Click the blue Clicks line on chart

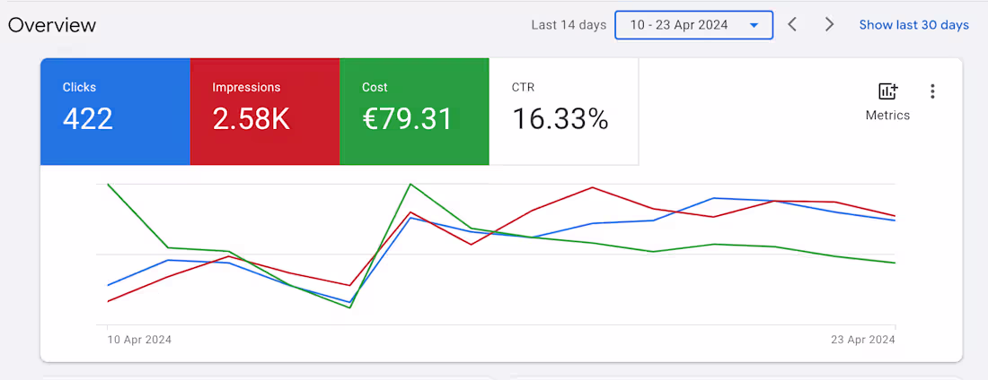coord(714,198)
